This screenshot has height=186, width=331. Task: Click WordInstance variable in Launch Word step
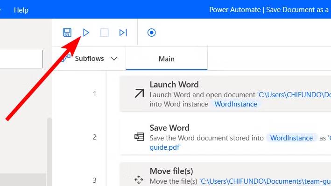tap(236, 104)
